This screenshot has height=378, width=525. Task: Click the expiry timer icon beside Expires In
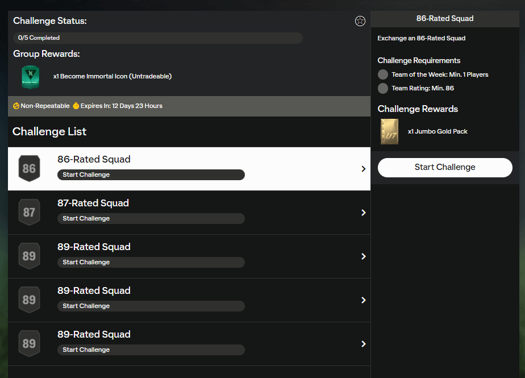[76, 106]
